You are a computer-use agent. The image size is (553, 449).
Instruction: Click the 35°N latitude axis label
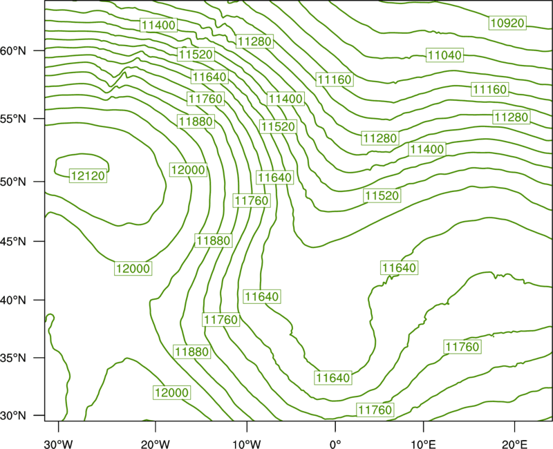13,358
